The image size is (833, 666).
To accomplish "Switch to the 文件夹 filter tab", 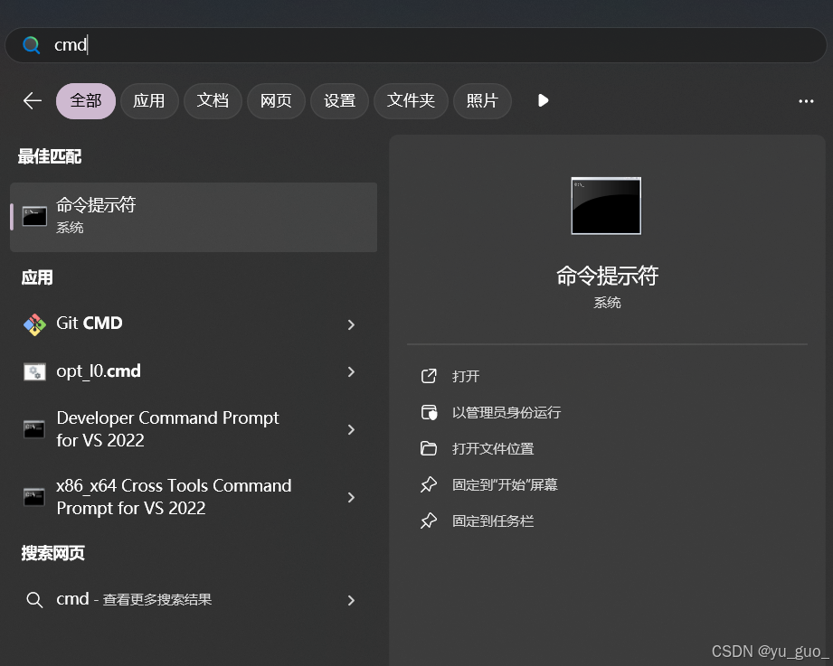I will (x=411, y=101).
